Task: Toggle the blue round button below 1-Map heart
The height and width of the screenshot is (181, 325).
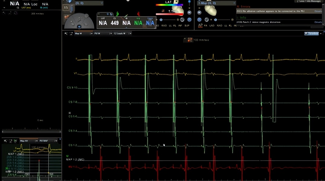Action: [199, 20]
